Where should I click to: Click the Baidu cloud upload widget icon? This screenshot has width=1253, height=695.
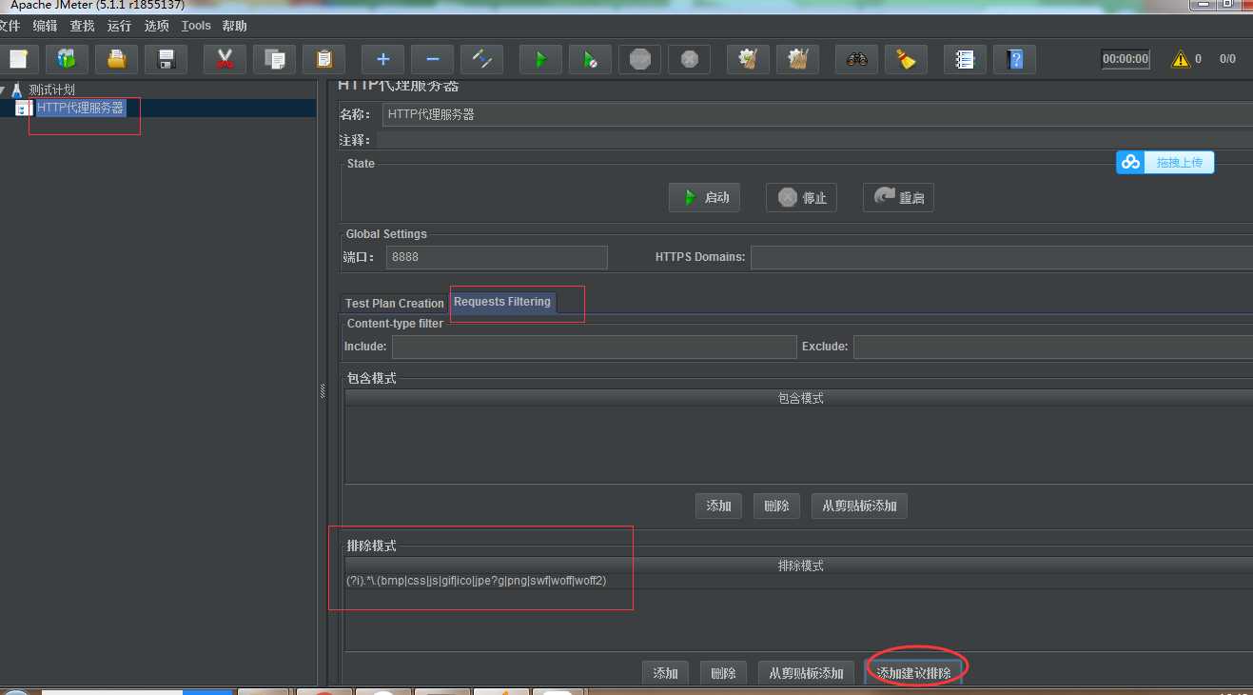point(1130,163)
